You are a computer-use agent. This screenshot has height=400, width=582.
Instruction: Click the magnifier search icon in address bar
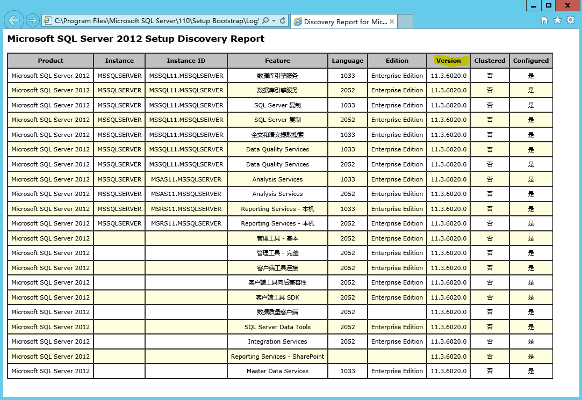tap(265, 21)
